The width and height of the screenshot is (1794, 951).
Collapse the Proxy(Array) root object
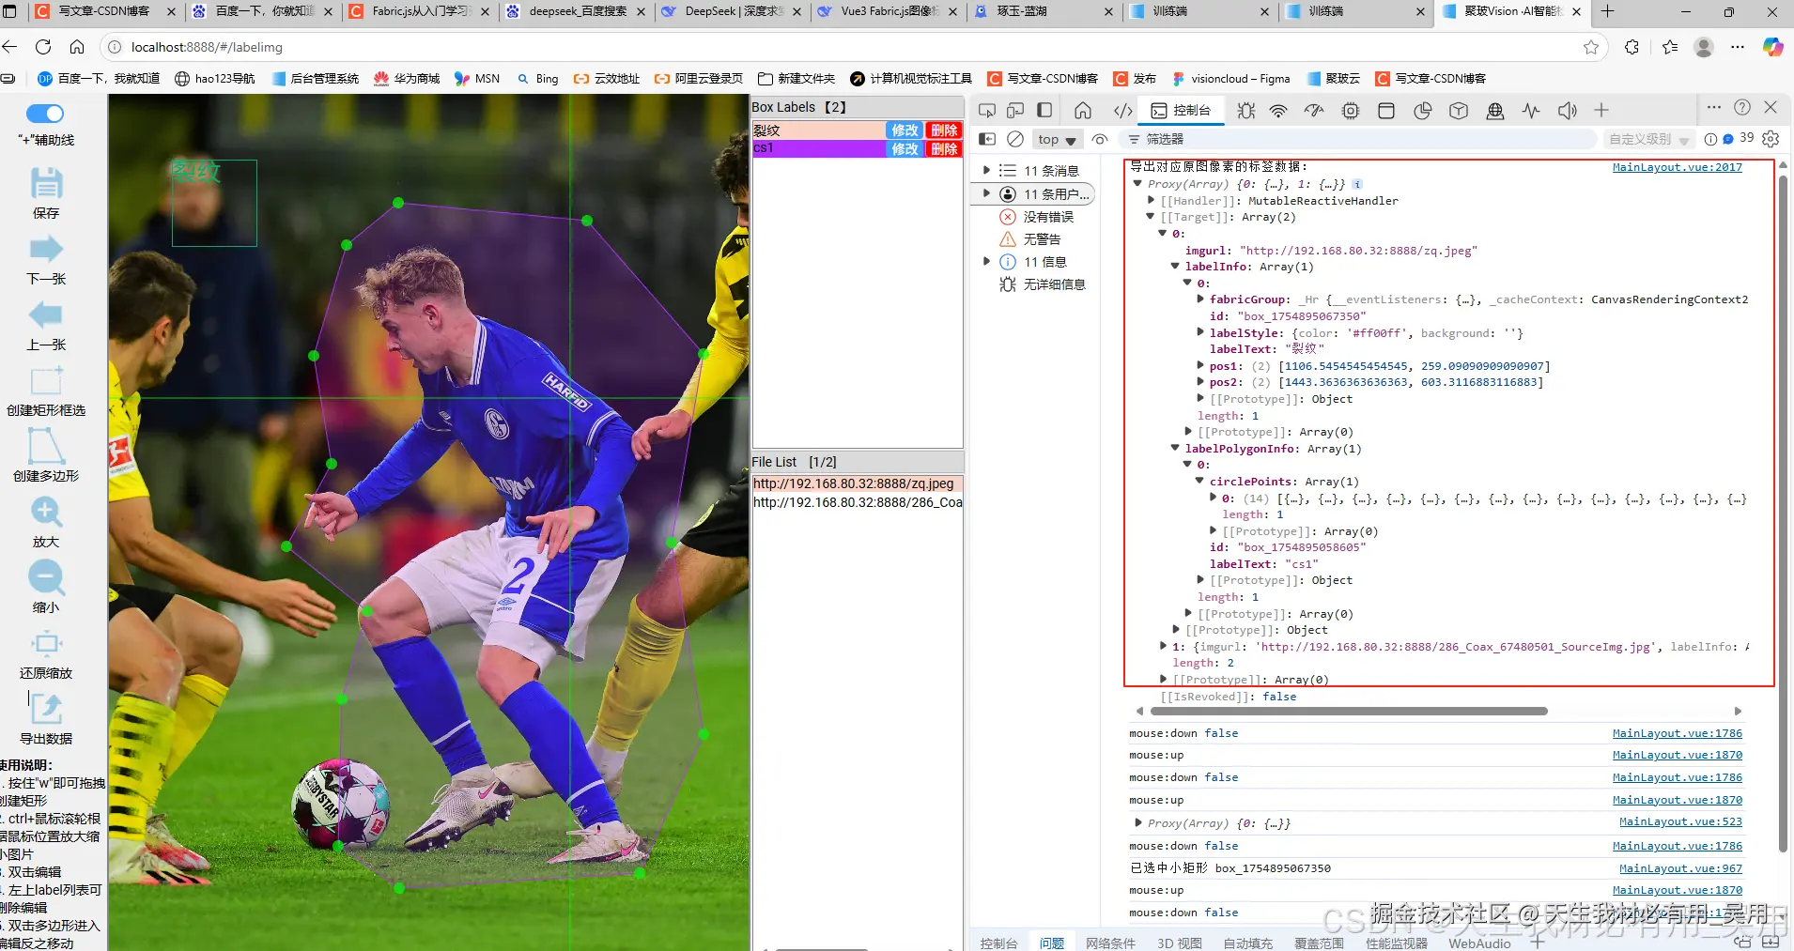click(1137, 184)
